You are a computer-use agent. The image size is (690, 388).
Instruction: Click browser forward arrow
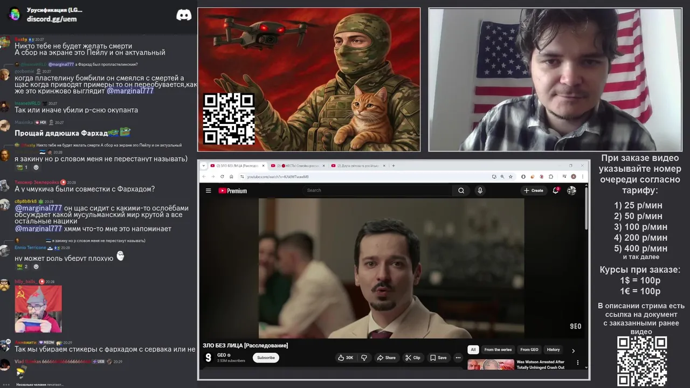(x=213, y=176)
